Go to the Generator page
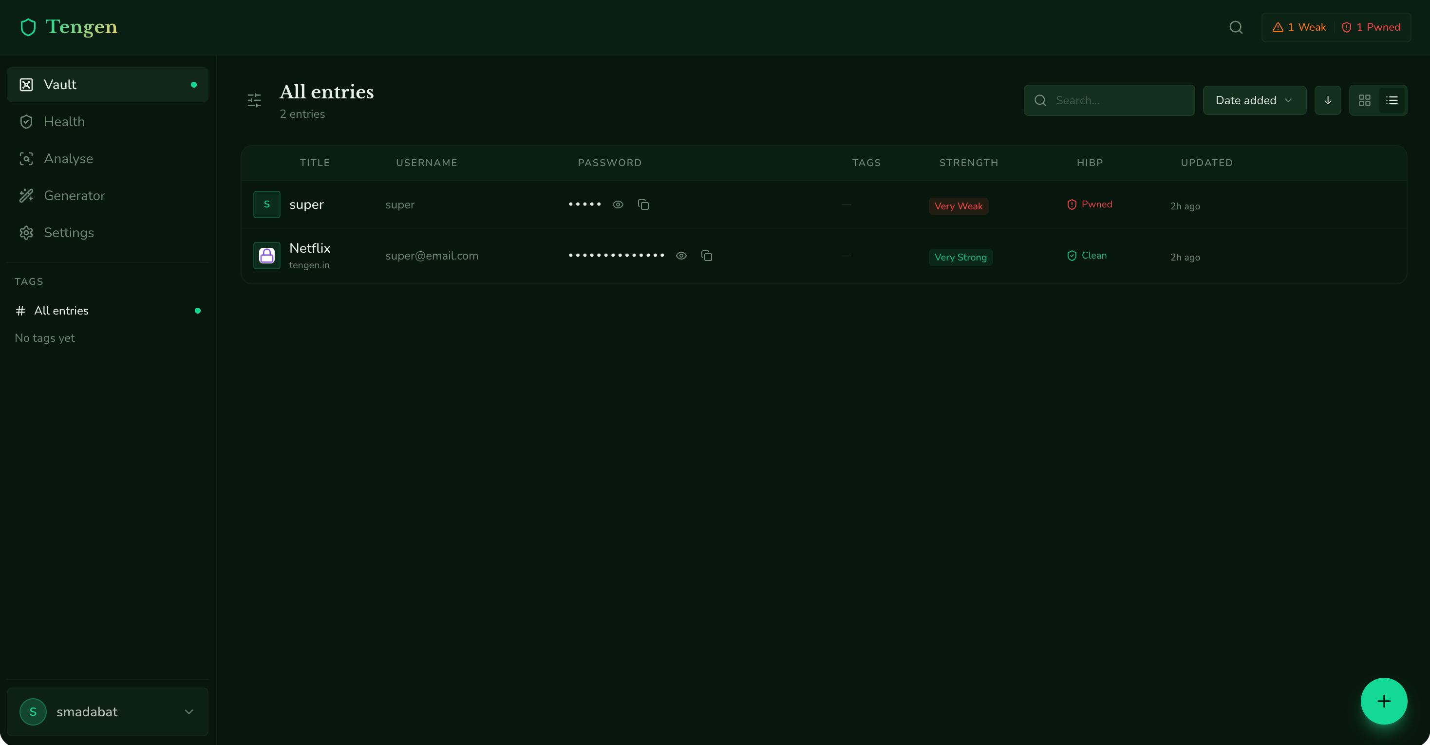Image resolution: width=1430 pixels, height=745 pixels. (74, 195)
